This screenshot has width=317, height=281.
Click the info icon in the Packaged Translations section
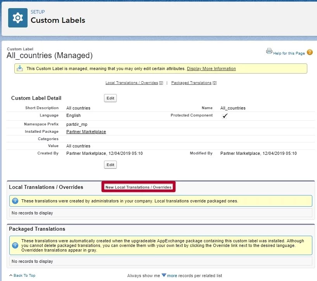(x=15, y=245)
